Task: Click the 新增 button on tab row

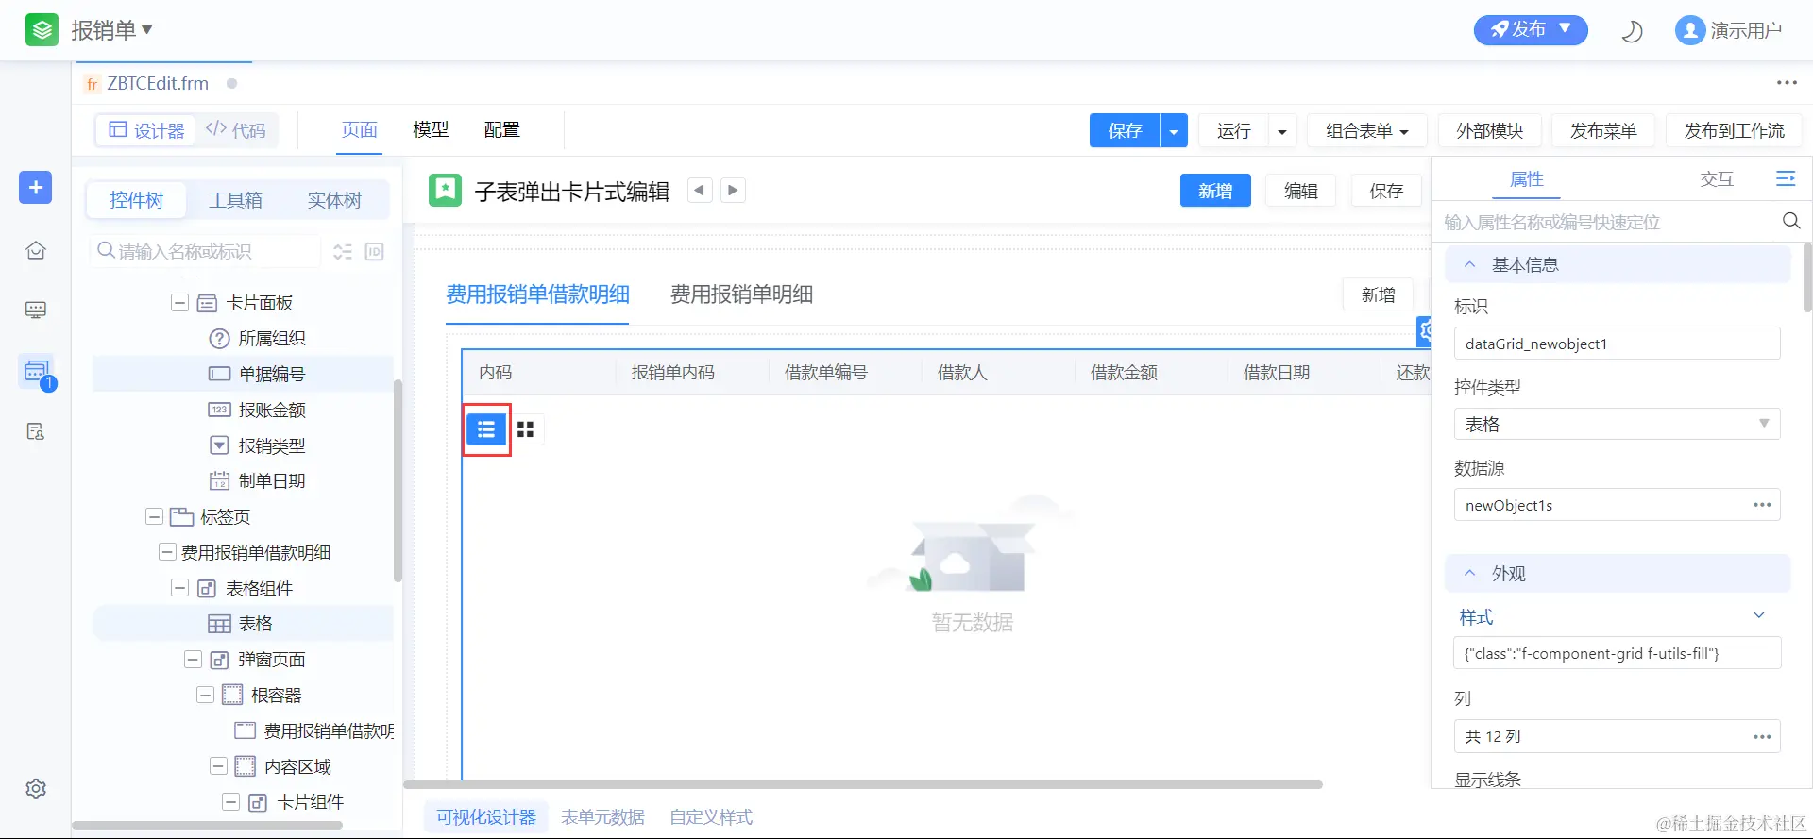Action: pos(1379,294)
